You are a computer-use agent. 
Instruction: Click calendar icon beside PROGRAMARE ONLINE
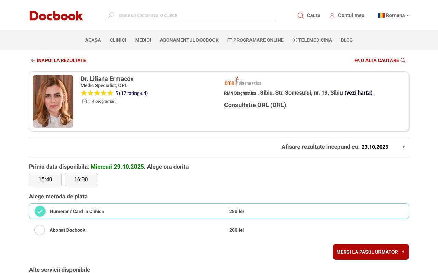point(229,40)
